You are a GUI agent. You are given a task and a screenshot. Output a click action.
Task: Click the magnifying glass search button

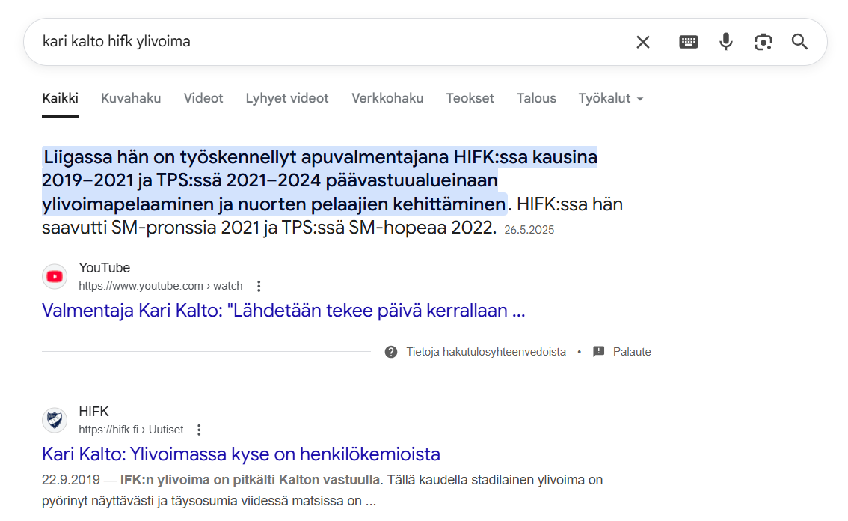coord(799,42)
